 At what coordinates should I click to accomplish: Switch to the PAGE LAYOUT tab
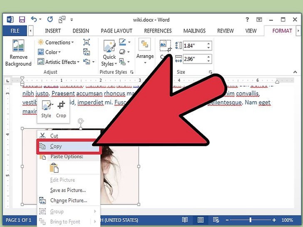(117, 31)
